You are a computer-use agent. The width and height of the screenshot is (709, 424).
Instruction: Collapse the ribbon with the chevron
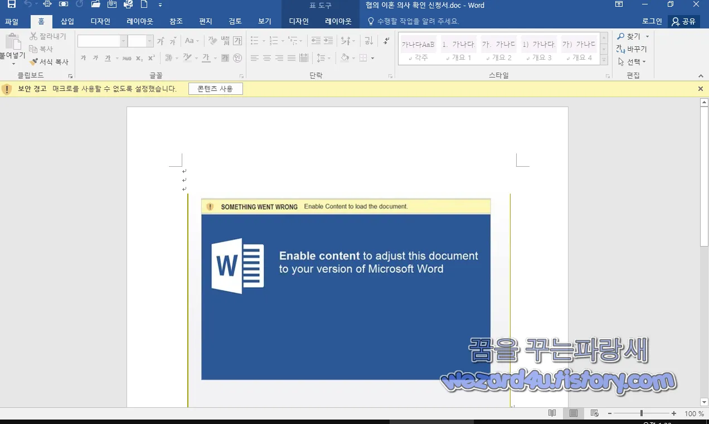pyautogui.click(x=701, y=76)
